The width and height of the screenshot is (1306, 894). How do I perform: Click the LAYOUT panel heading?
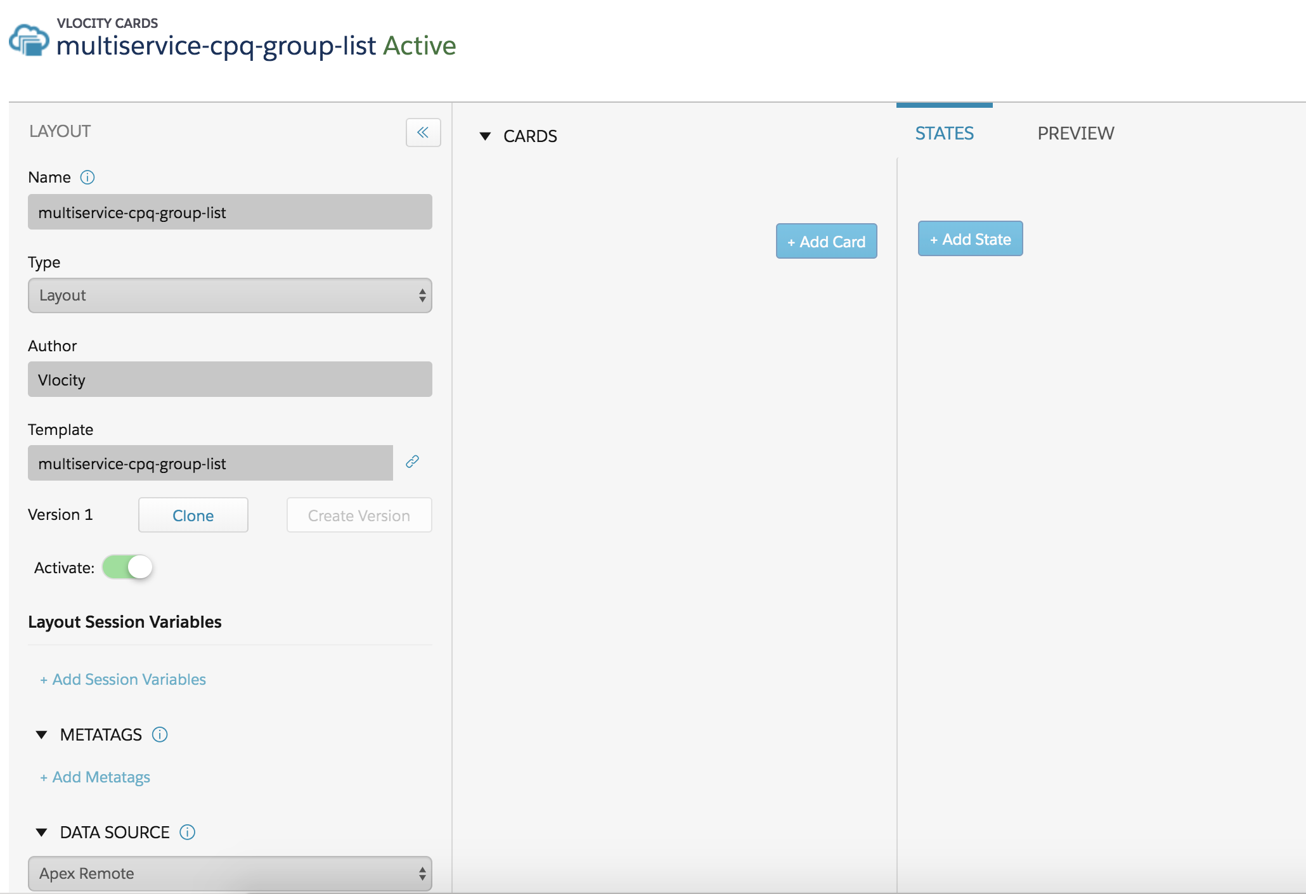[60, 131]
